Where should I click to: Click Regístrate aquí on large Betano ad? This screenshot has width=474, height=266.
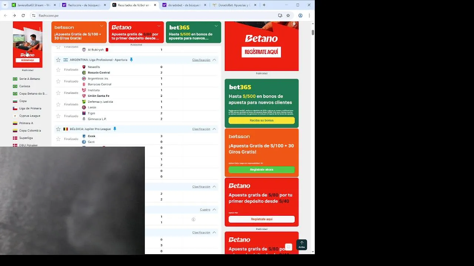coord(261,52)
